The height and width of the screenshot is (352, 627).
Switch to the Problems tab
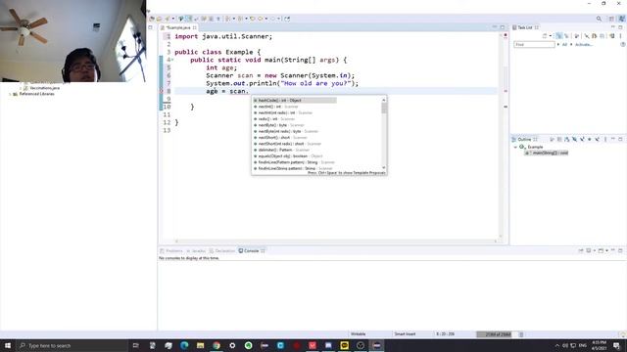coord(171,250)
